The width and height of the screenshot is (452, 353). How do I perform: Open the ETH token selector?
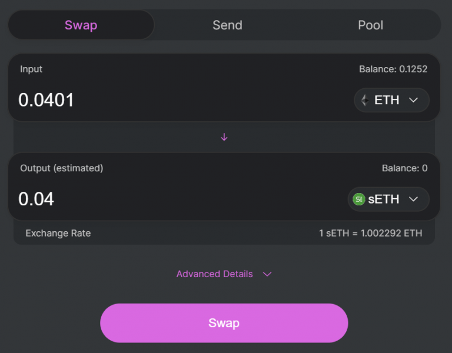(391, 100)
